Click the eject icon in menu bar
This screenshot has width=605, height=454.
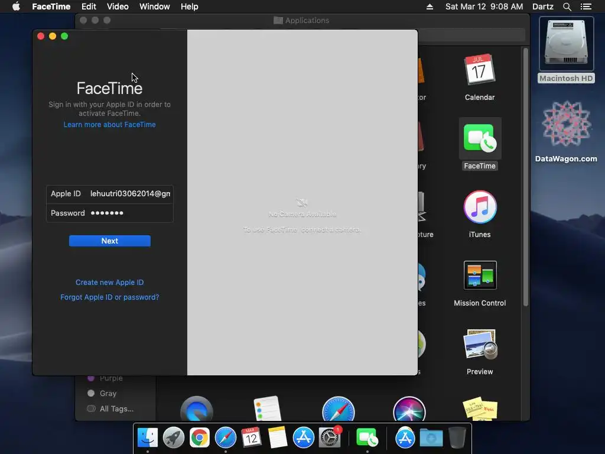coord(430,7)
